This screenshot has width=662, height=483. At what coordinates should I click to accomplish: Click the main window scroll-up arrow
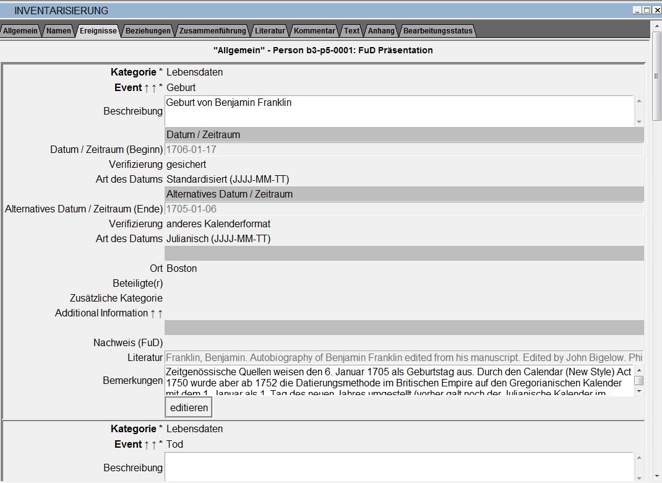pyautogui.click(x=656, y=25)
